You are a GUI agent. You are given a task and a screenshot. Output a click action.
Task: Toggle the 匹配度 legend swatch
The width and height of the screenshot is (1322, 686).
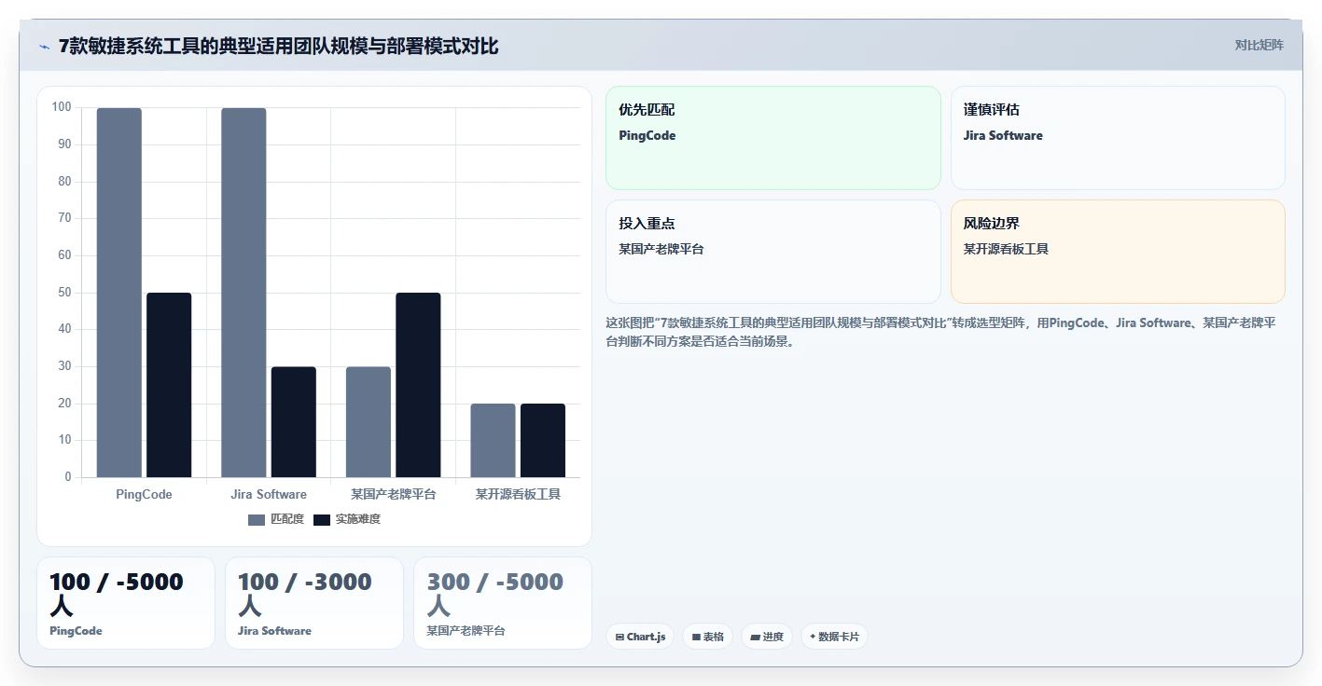(x=257, y=519)
